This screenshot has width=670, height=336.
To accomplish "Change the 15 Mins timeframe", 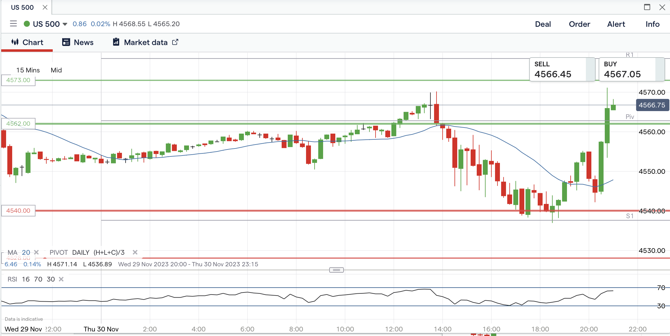I will pos(28,70).
